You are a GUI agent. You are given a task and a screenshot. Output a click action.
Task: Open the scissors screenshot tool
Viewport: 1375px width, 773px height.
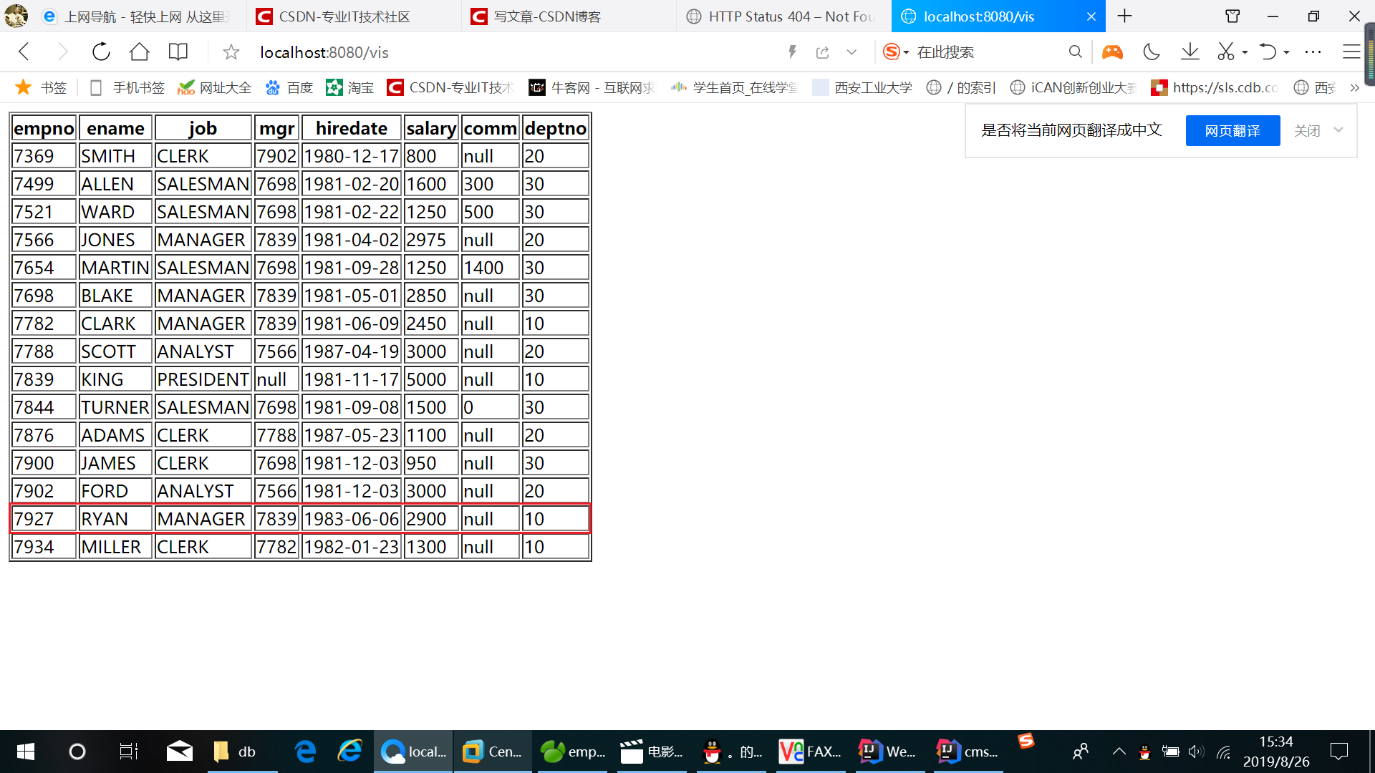tap(1225, 52)
